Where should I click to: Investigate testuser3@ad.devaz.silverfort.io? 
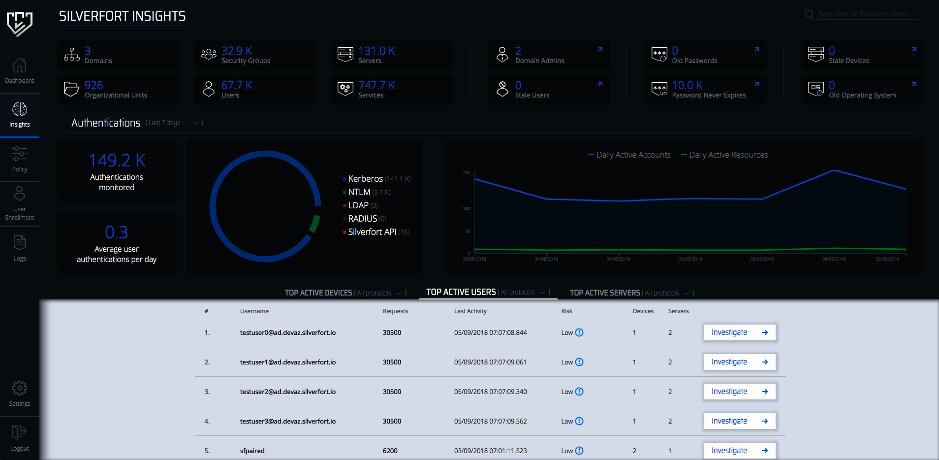click(x=740, y=421)
